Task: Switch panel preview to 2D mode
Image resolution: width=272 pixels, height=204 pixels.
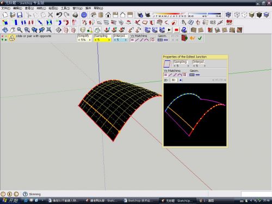Action: pos(165,80)
